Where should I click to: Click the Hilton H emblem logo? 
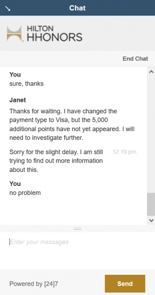(14, 33)
